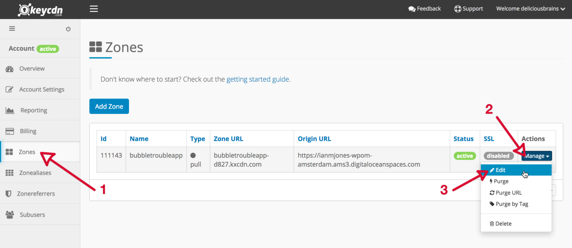Screen dimensions: 572x248
Task: Click the KeyCDN logo
Action: [40, 9]
